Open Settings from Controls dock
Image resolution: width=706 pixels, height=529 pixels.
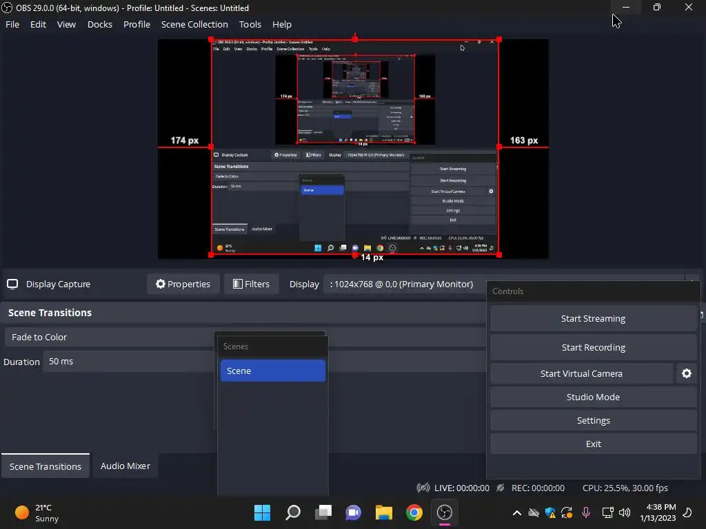pyautogui.click(x=593, y=420)
